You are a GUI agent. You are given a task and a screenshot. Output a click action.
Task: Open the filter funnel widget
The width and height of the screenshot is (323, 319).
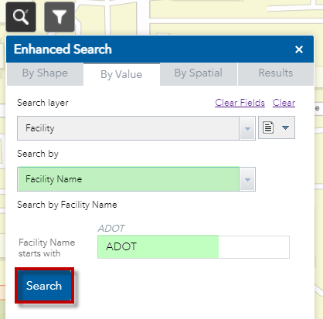[x=59, y=17]
